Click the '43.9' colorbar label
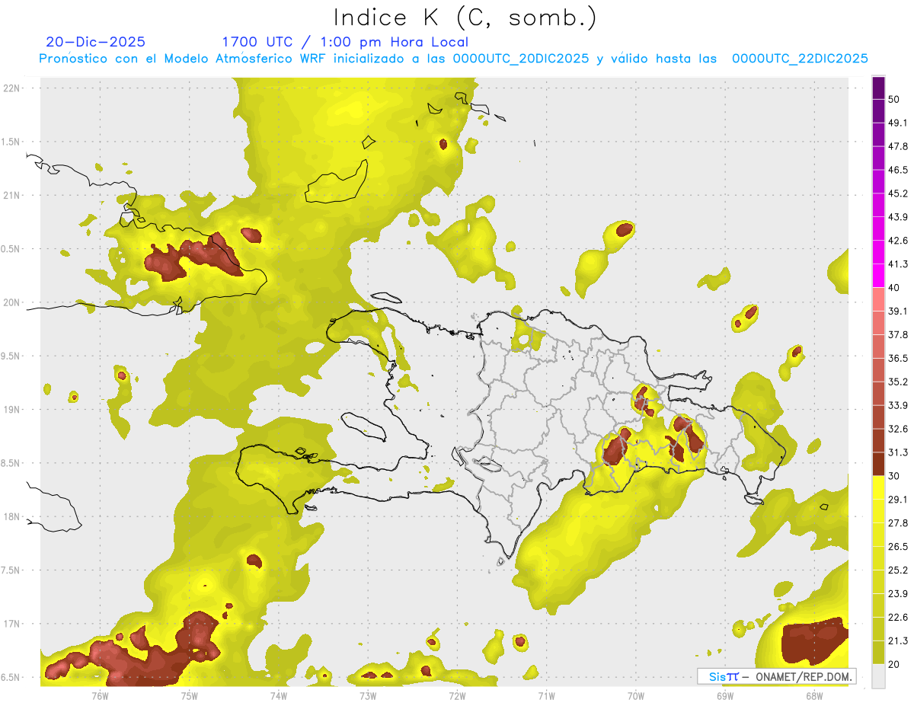The width and height of the screenshot is (914, 706). coord(898,217)
